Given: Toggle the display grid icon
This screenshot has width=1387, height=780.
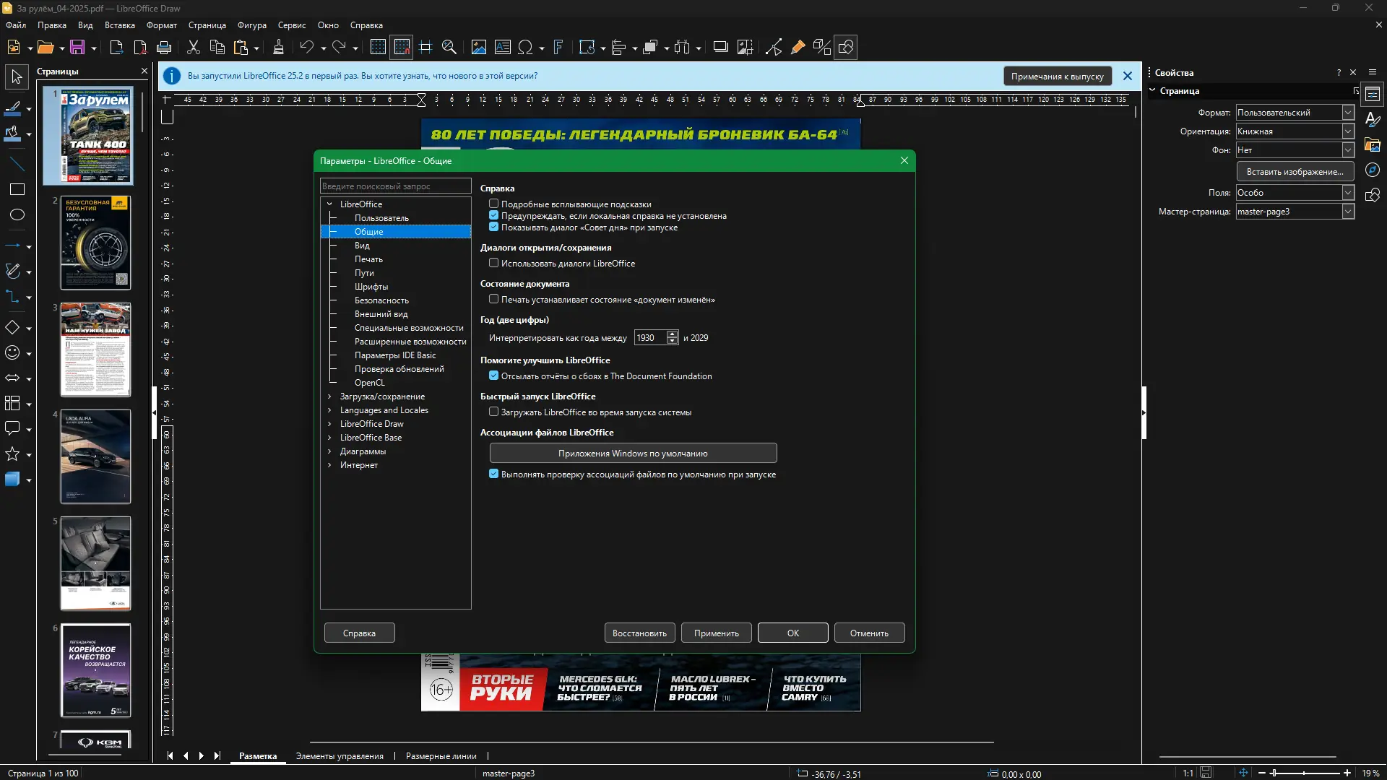Looking at the screenshot, I should click(378, 48).
